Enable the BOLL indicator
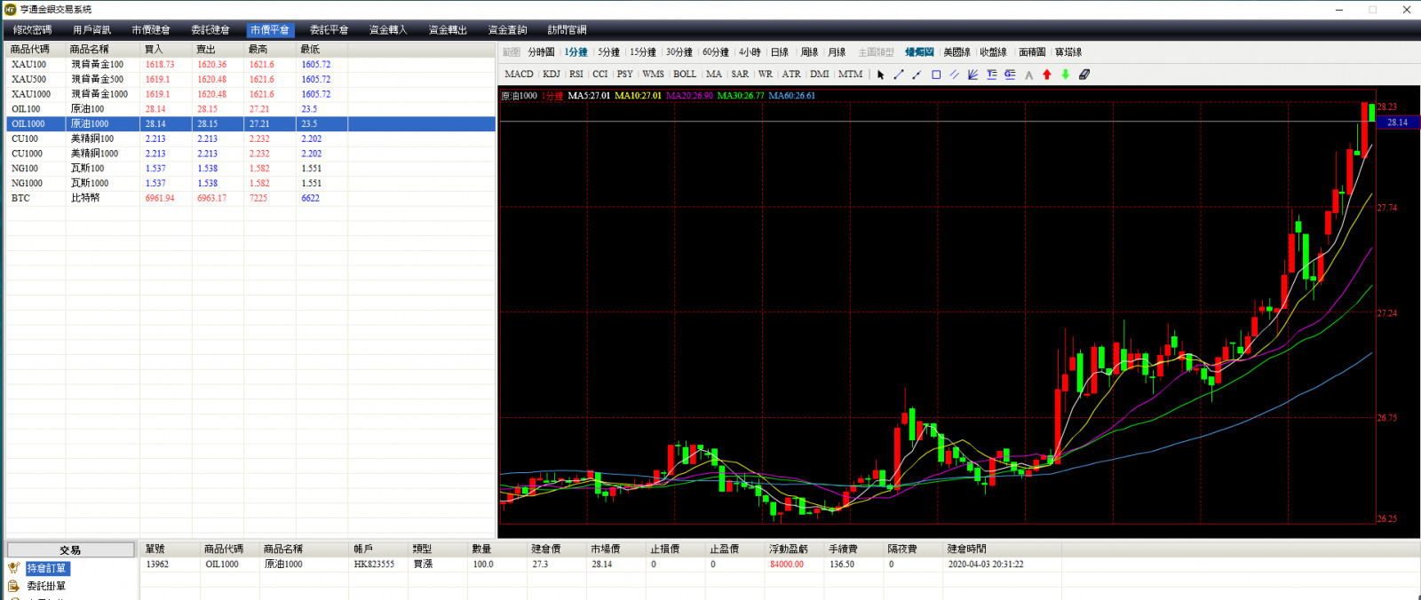This screenshot has height=600, width=1421. (x=685, y=75)
